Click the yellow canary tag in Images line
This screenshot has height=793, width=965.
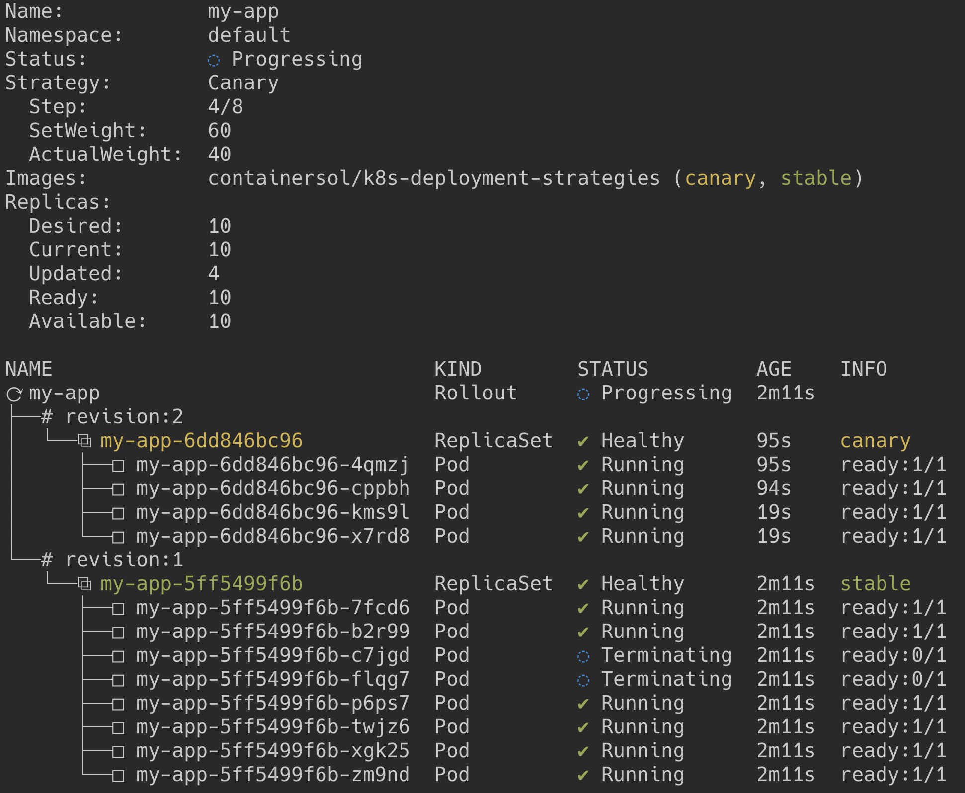pyautogui.click(x=720, y=178)
